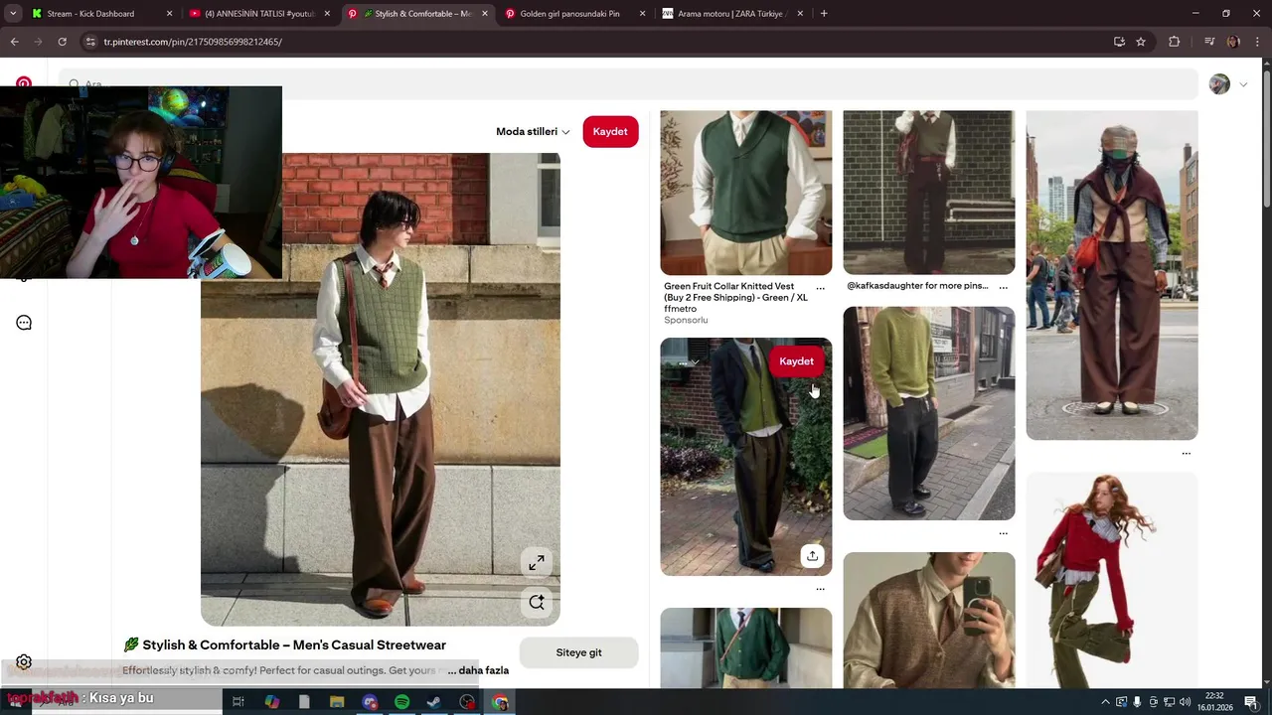Bookmark this page with star icon
The image size is (1272, 715).
click(x=1141, y=42)
